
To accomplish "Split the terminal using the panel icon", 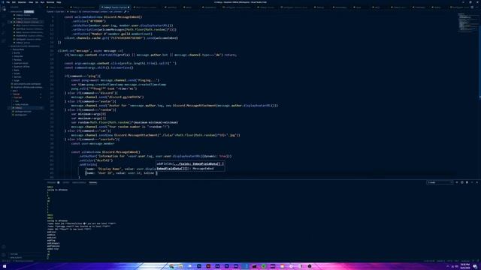I will [462, 182].
